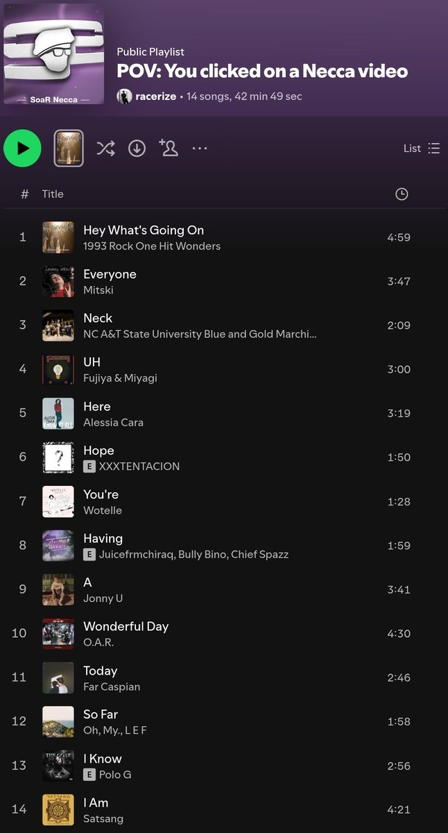Toggle shuffle for the playlist

coord(105,148)
